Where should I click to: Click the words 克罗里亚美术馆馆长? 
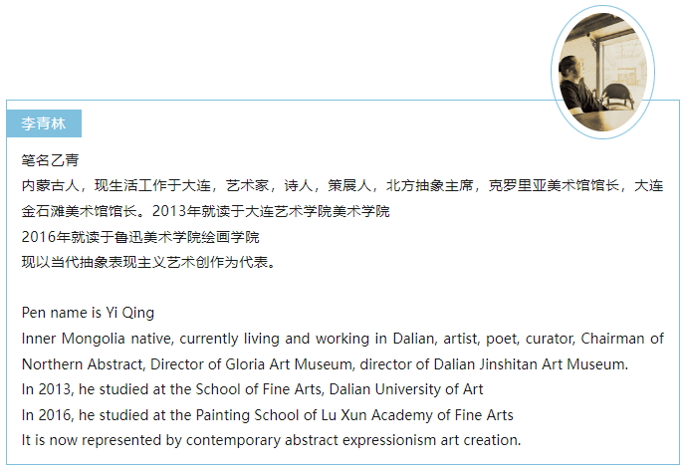coord(554,185)
